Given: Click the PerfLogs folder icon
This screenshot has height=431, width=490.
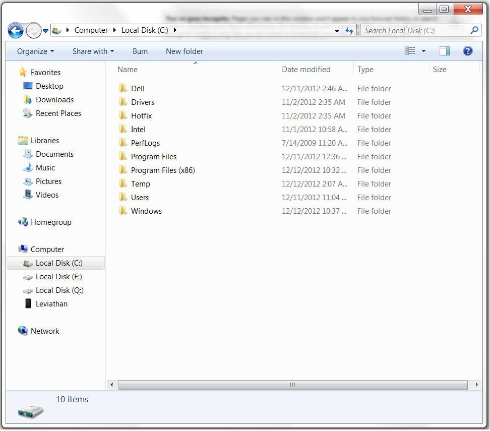Looking at the screenshot, I should click(123, 143).
